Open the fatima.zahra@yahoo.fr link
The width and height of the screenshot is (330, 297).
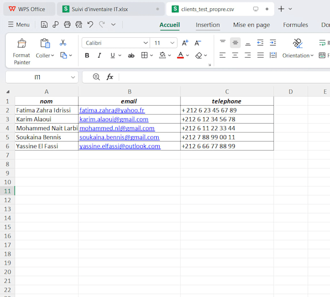click(x=112, y=110)
